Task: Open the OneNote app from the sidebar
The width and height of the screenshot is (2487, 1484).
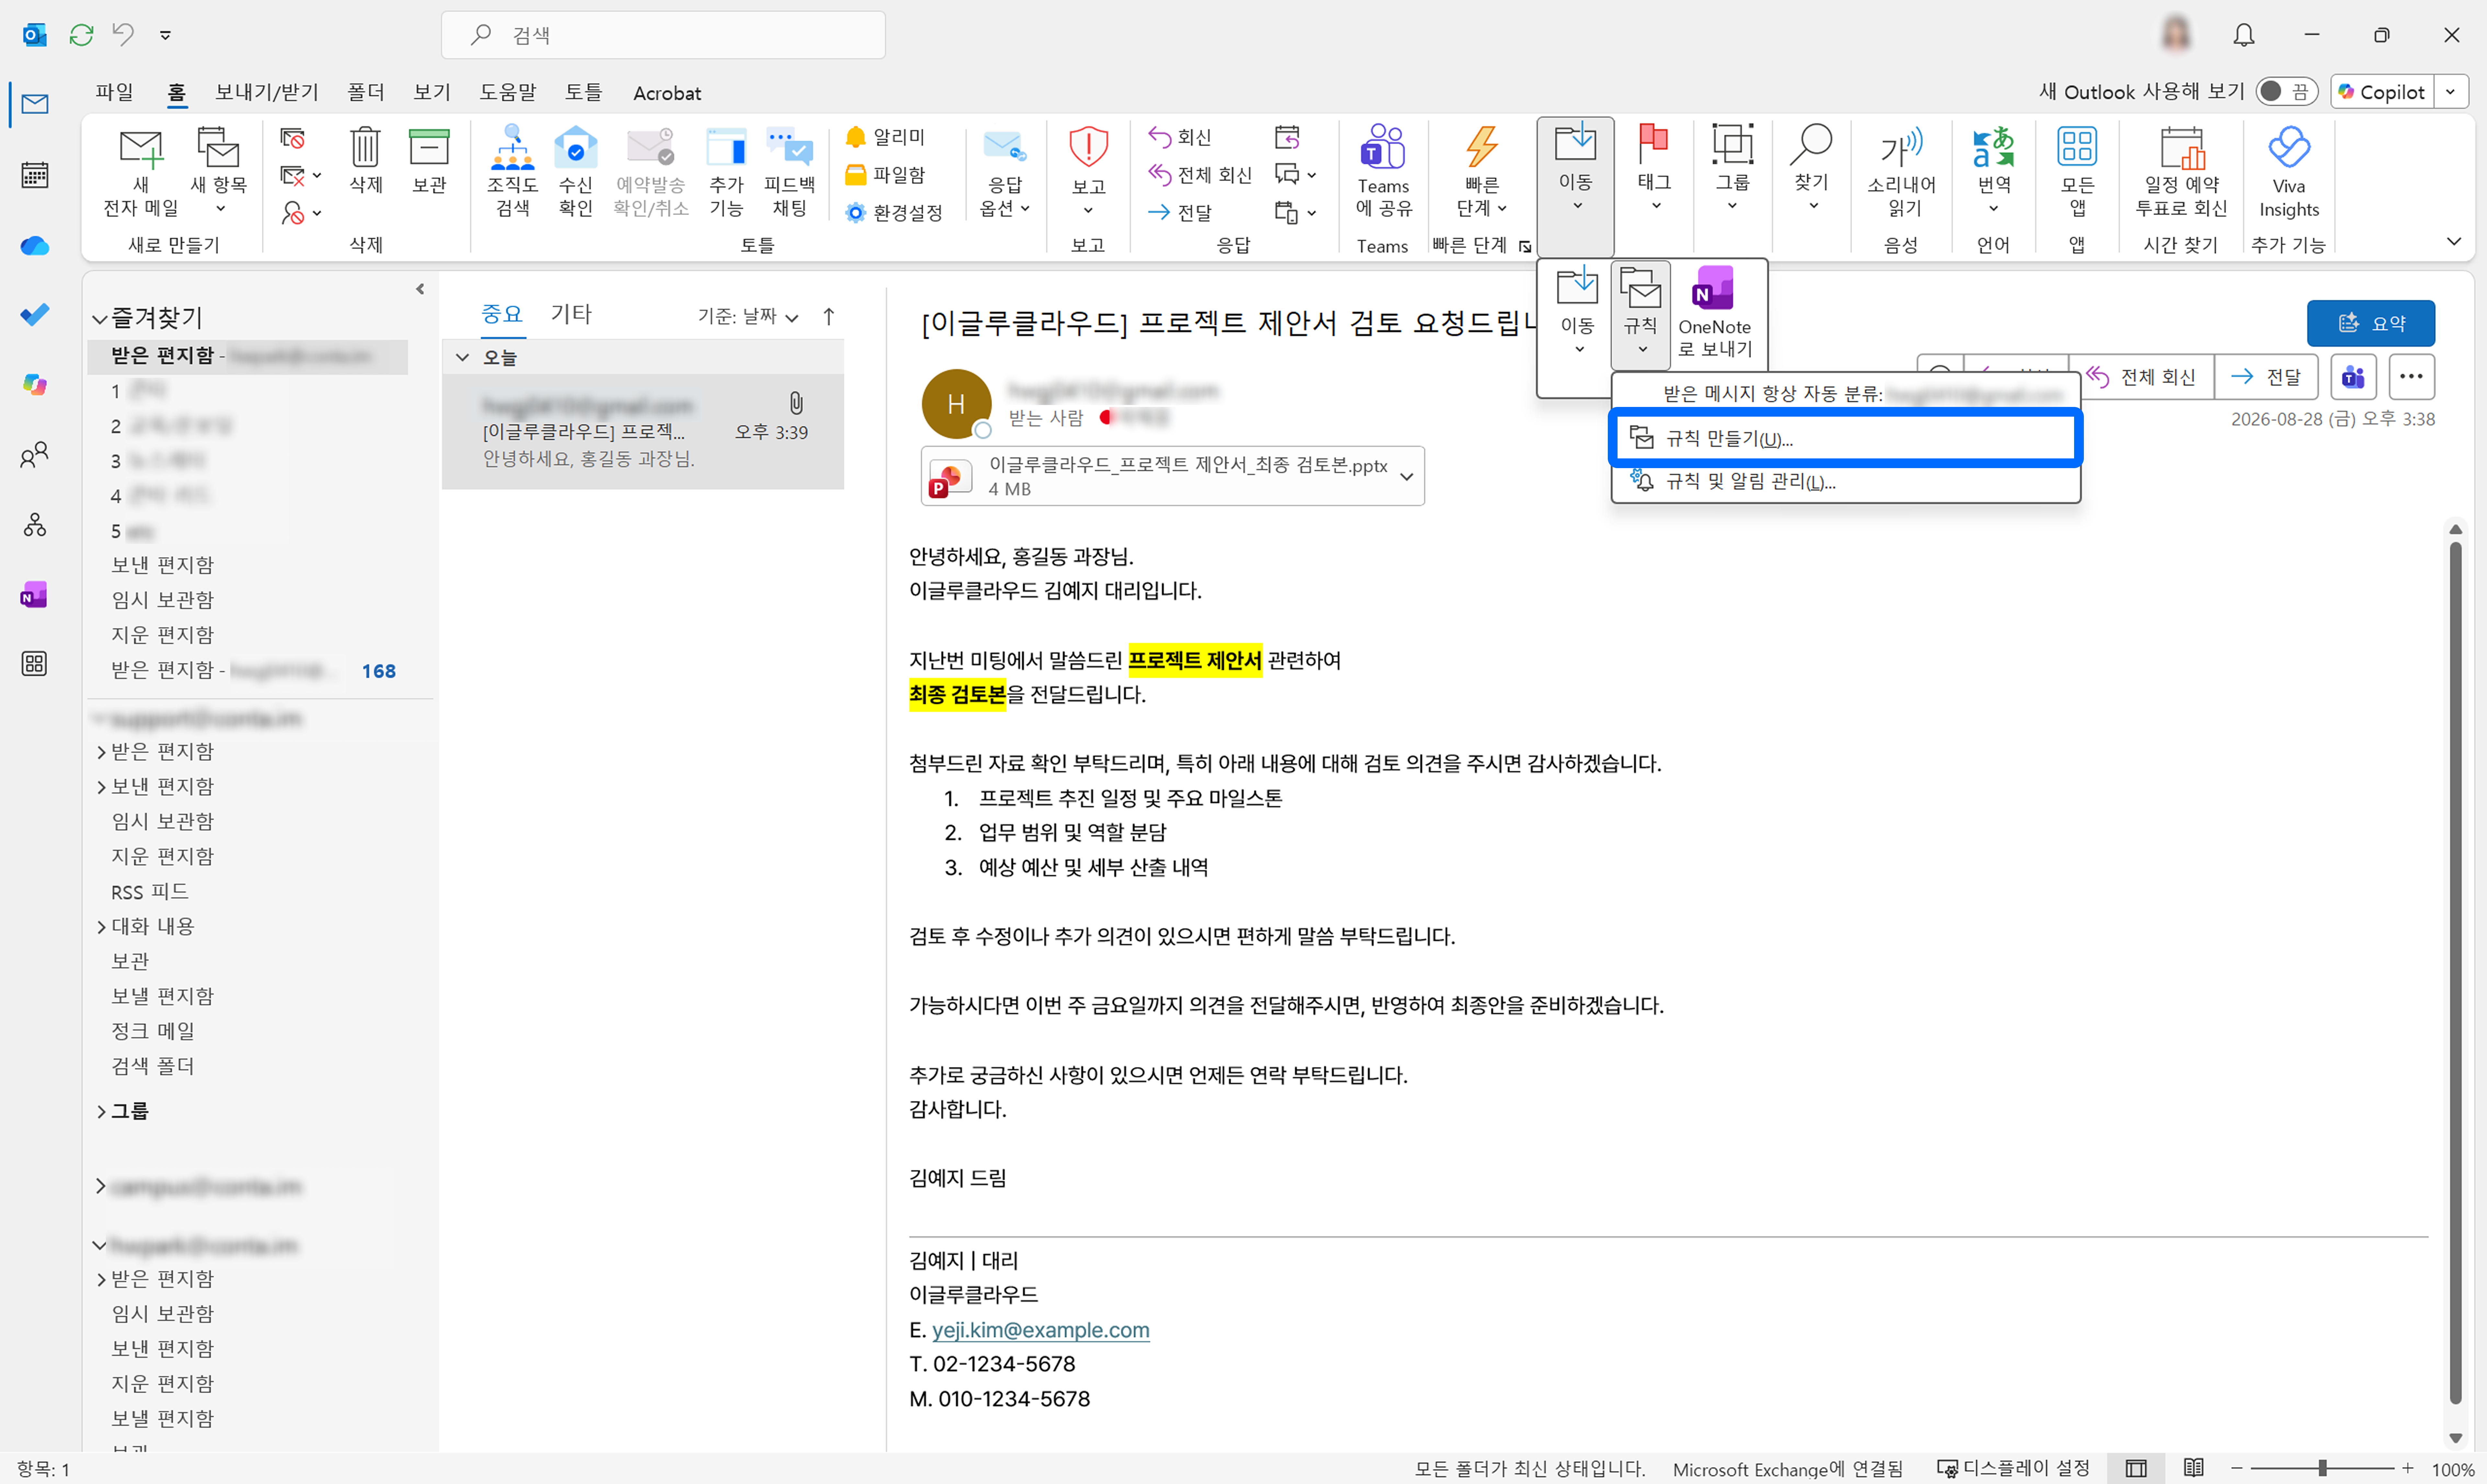Action: (x=34, y=595)
